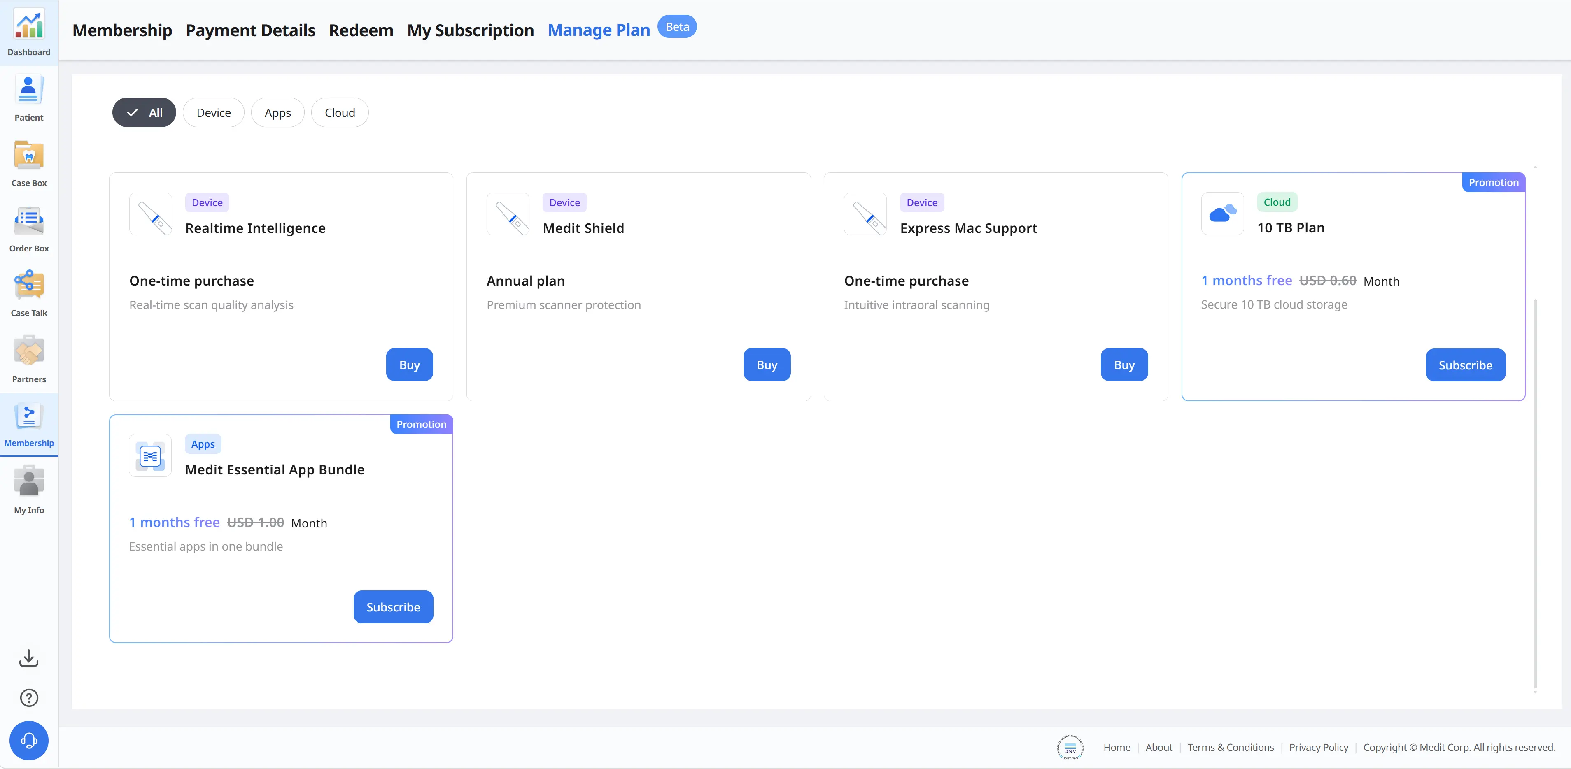Open the My Subscription tab
1571x769 pixels.
(x=470, y=30)
